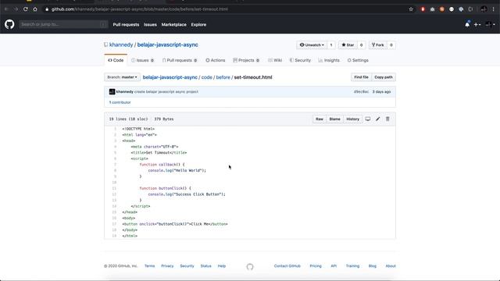Click the khannedy avatar in the commit row
Image resolution: width=500 pixels, height=281 pixels.
(x=112, y=92)
